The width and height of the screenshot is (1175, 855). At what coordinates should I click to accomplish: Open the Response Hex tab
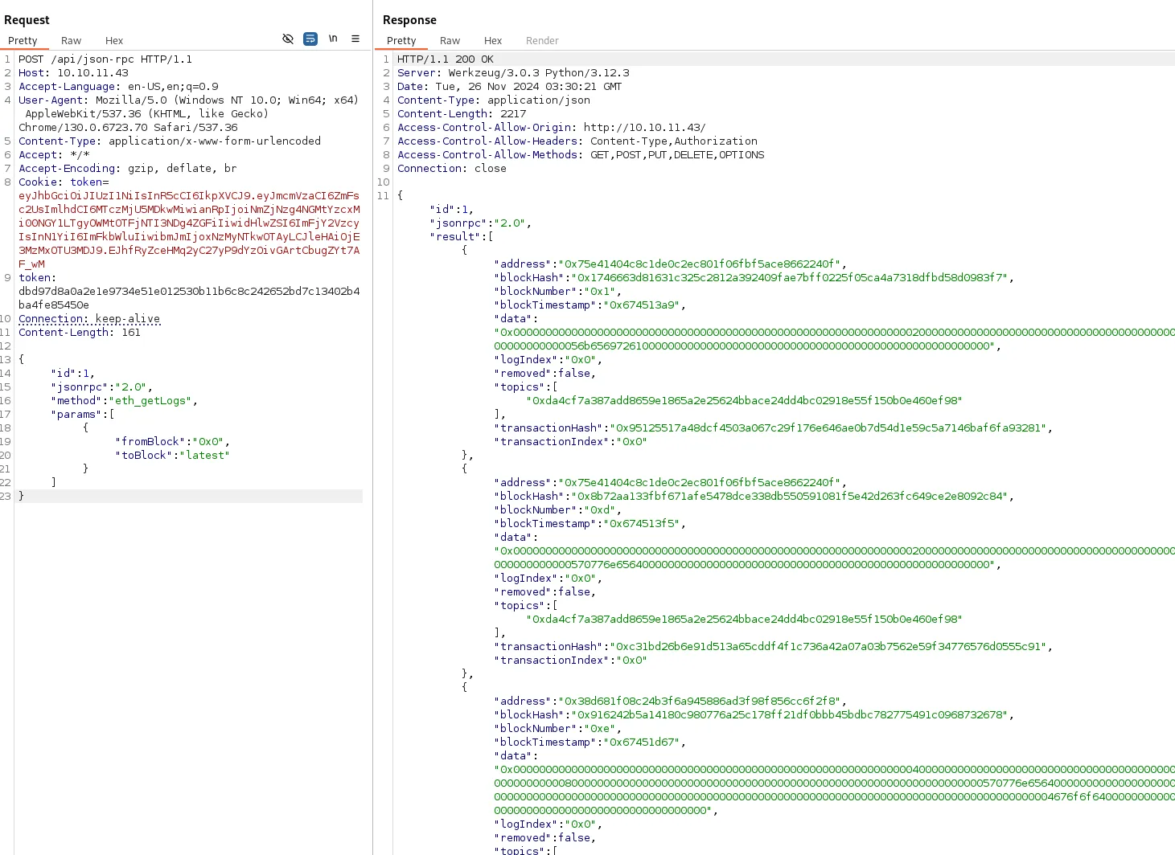tap(493, 40)
